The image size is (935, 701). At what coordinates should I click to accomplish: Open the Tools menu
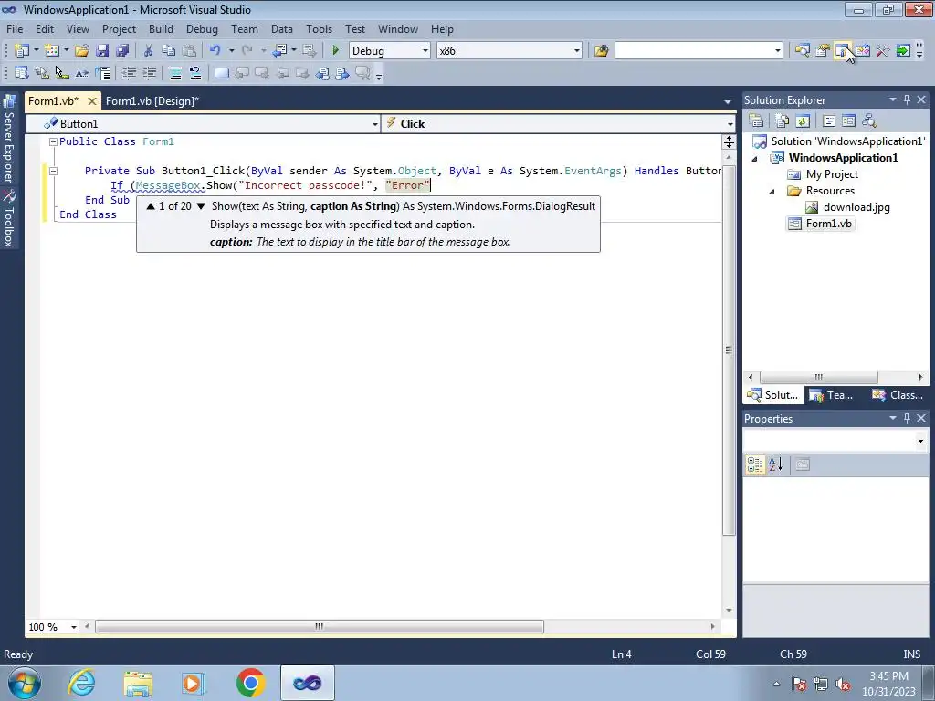point(319,29)
